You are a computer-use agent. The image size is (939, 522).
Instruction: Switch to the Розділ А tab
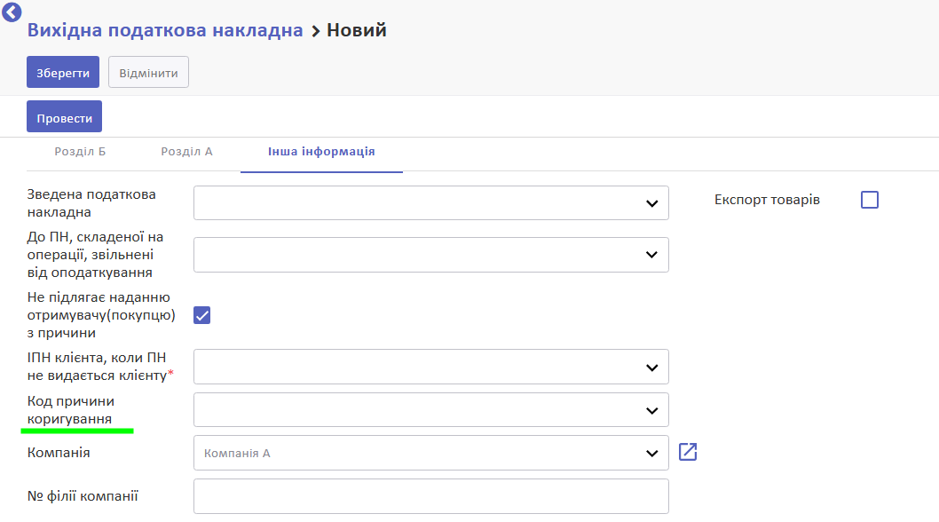(187, 152)
